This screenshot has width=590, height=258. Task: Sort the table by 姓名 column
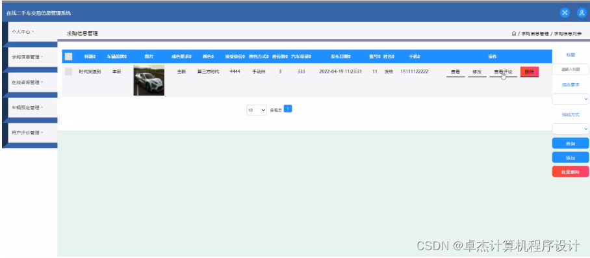click(389, 57)
